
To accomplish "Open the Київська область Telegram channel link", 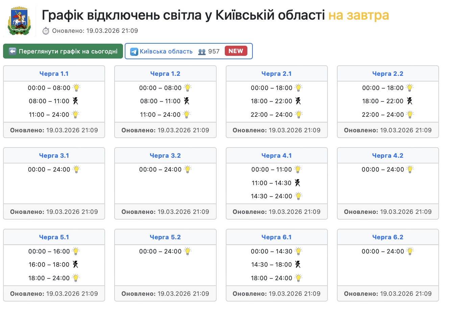I will [x=166, y=51].
